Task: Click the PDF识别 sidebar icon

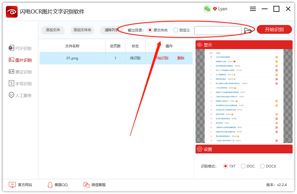Action: (11, 48)
